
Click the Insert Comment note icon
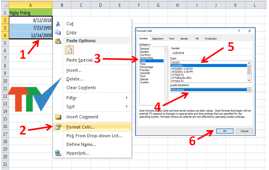58,117
